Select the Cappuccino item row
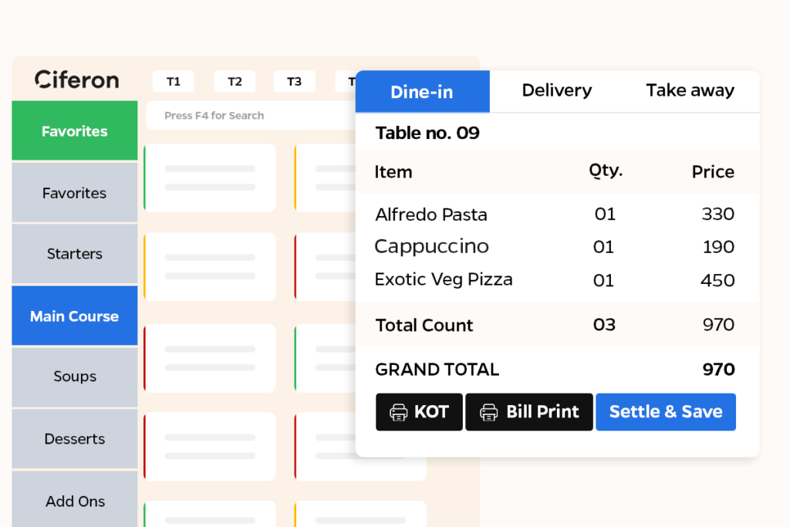Image resolution: width=790 pixels, height=527 pixels. point(554,247)
